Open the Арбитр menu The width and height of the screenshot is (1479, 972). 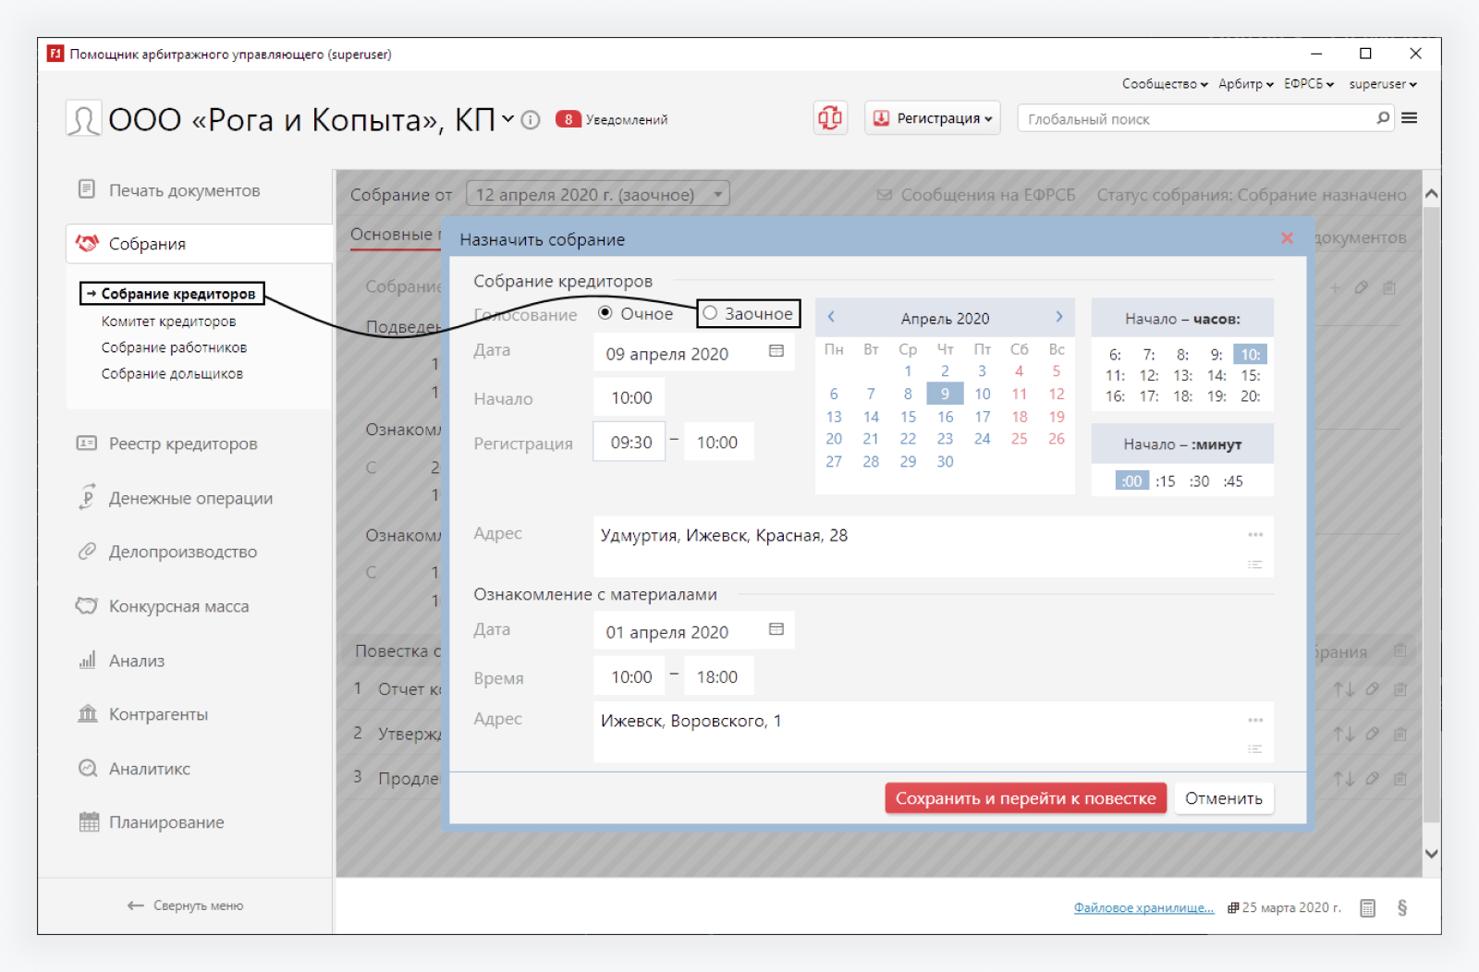[x=1246, y=84]
